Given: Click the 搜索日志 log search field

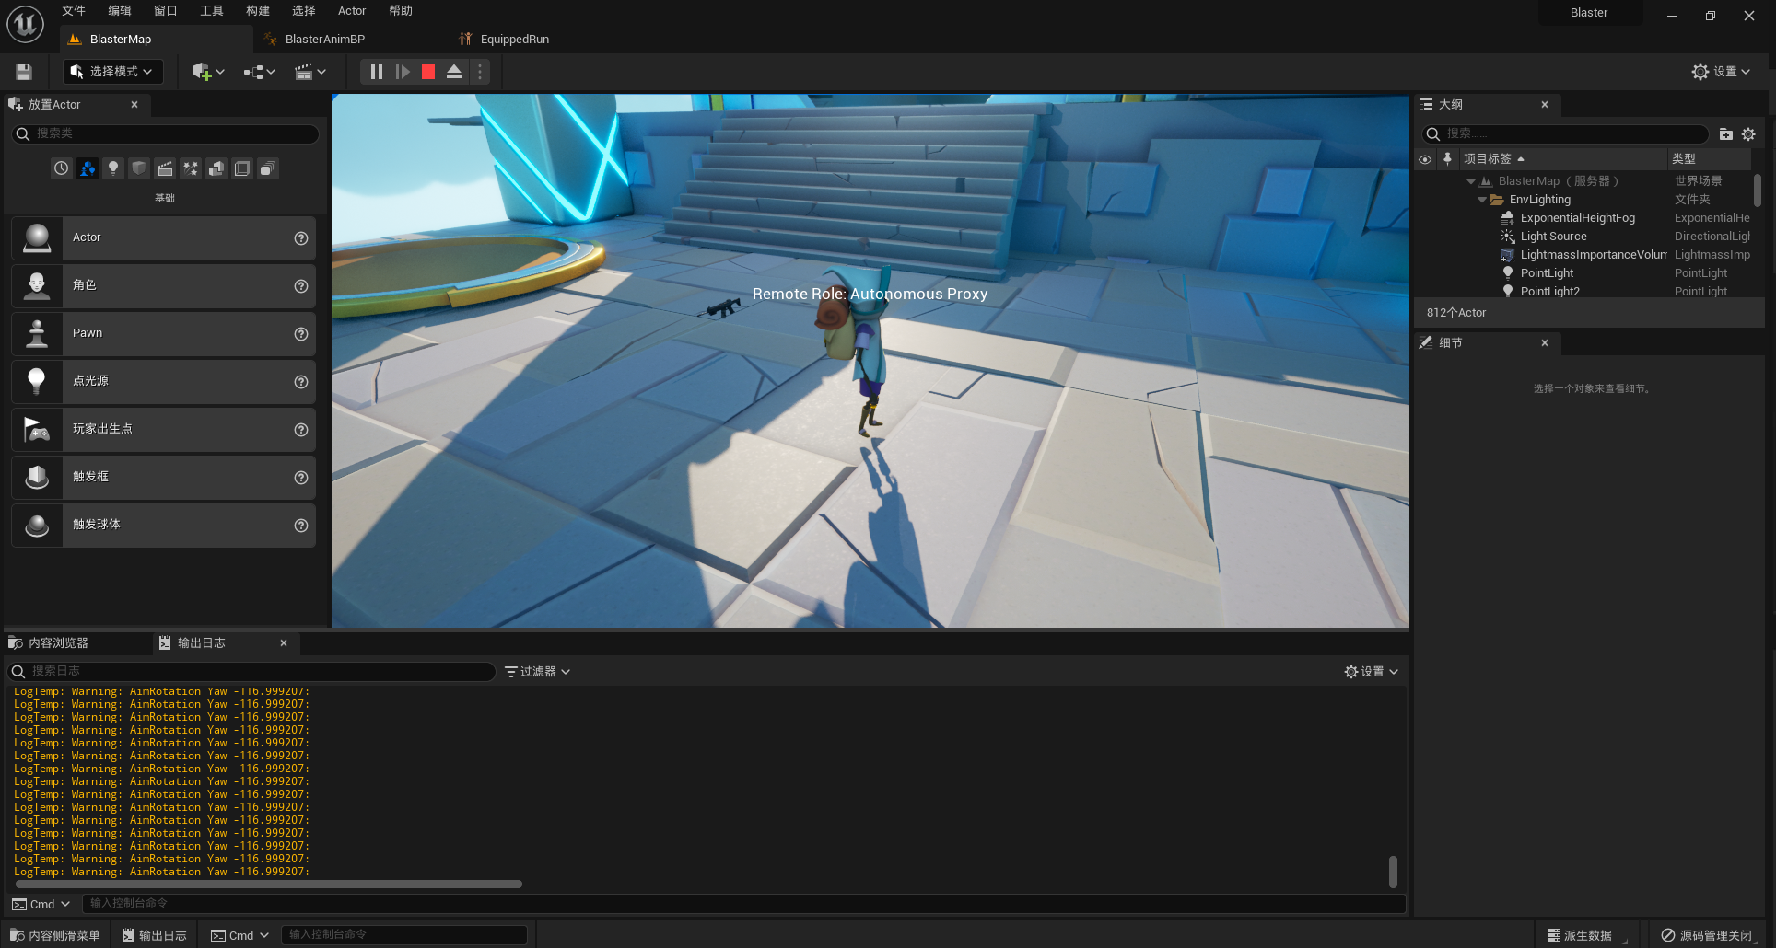Looking at the screenshot, I should point(251,671).
